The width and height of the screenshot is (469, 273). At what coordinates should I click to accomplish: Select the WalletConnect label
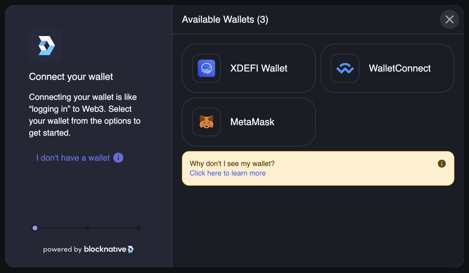[400, 68]
